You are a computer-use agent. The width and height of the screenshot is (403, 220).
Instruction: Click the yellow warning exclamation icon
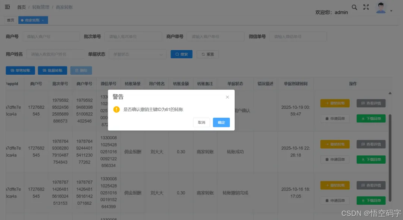click(116, 109)
